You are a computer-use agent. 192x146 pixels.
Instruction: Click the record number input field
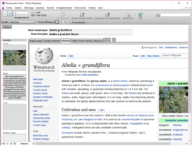tap(22, 13)
